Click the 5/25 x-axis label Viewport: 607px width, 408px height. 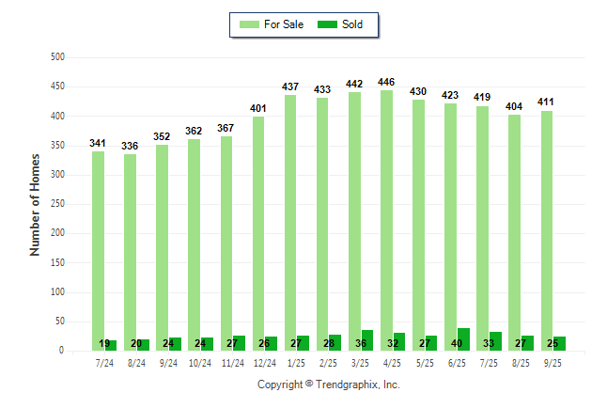(425, 363)
